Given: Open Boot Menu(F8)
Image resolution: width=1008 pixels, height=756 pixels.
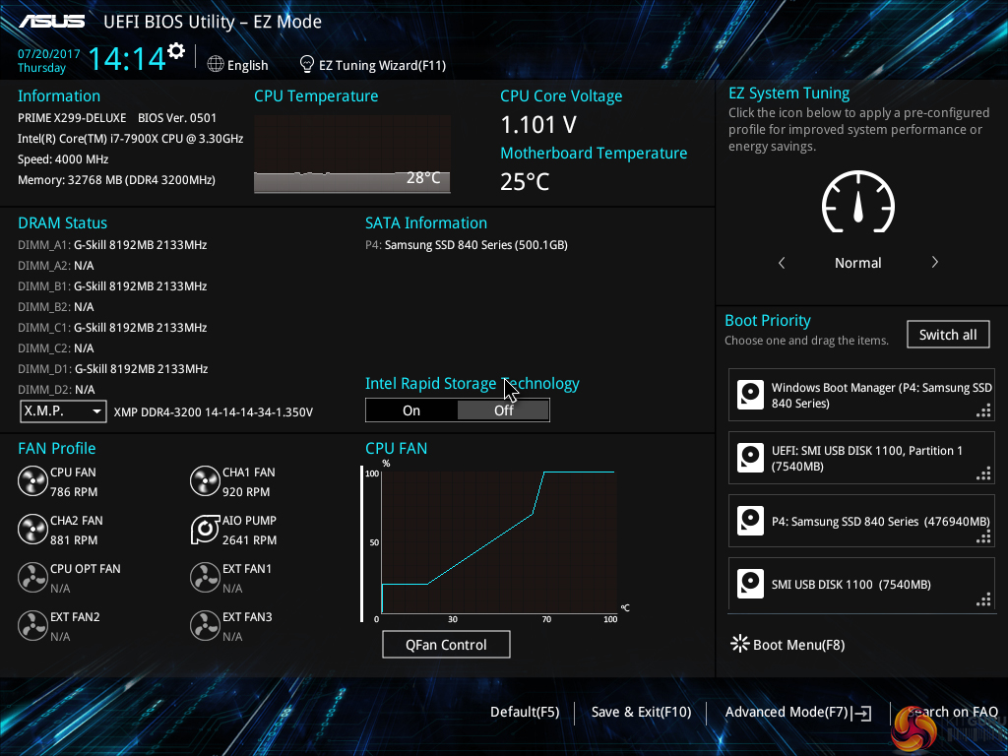Looking at the screenshot, I should [x=798, y=645].
